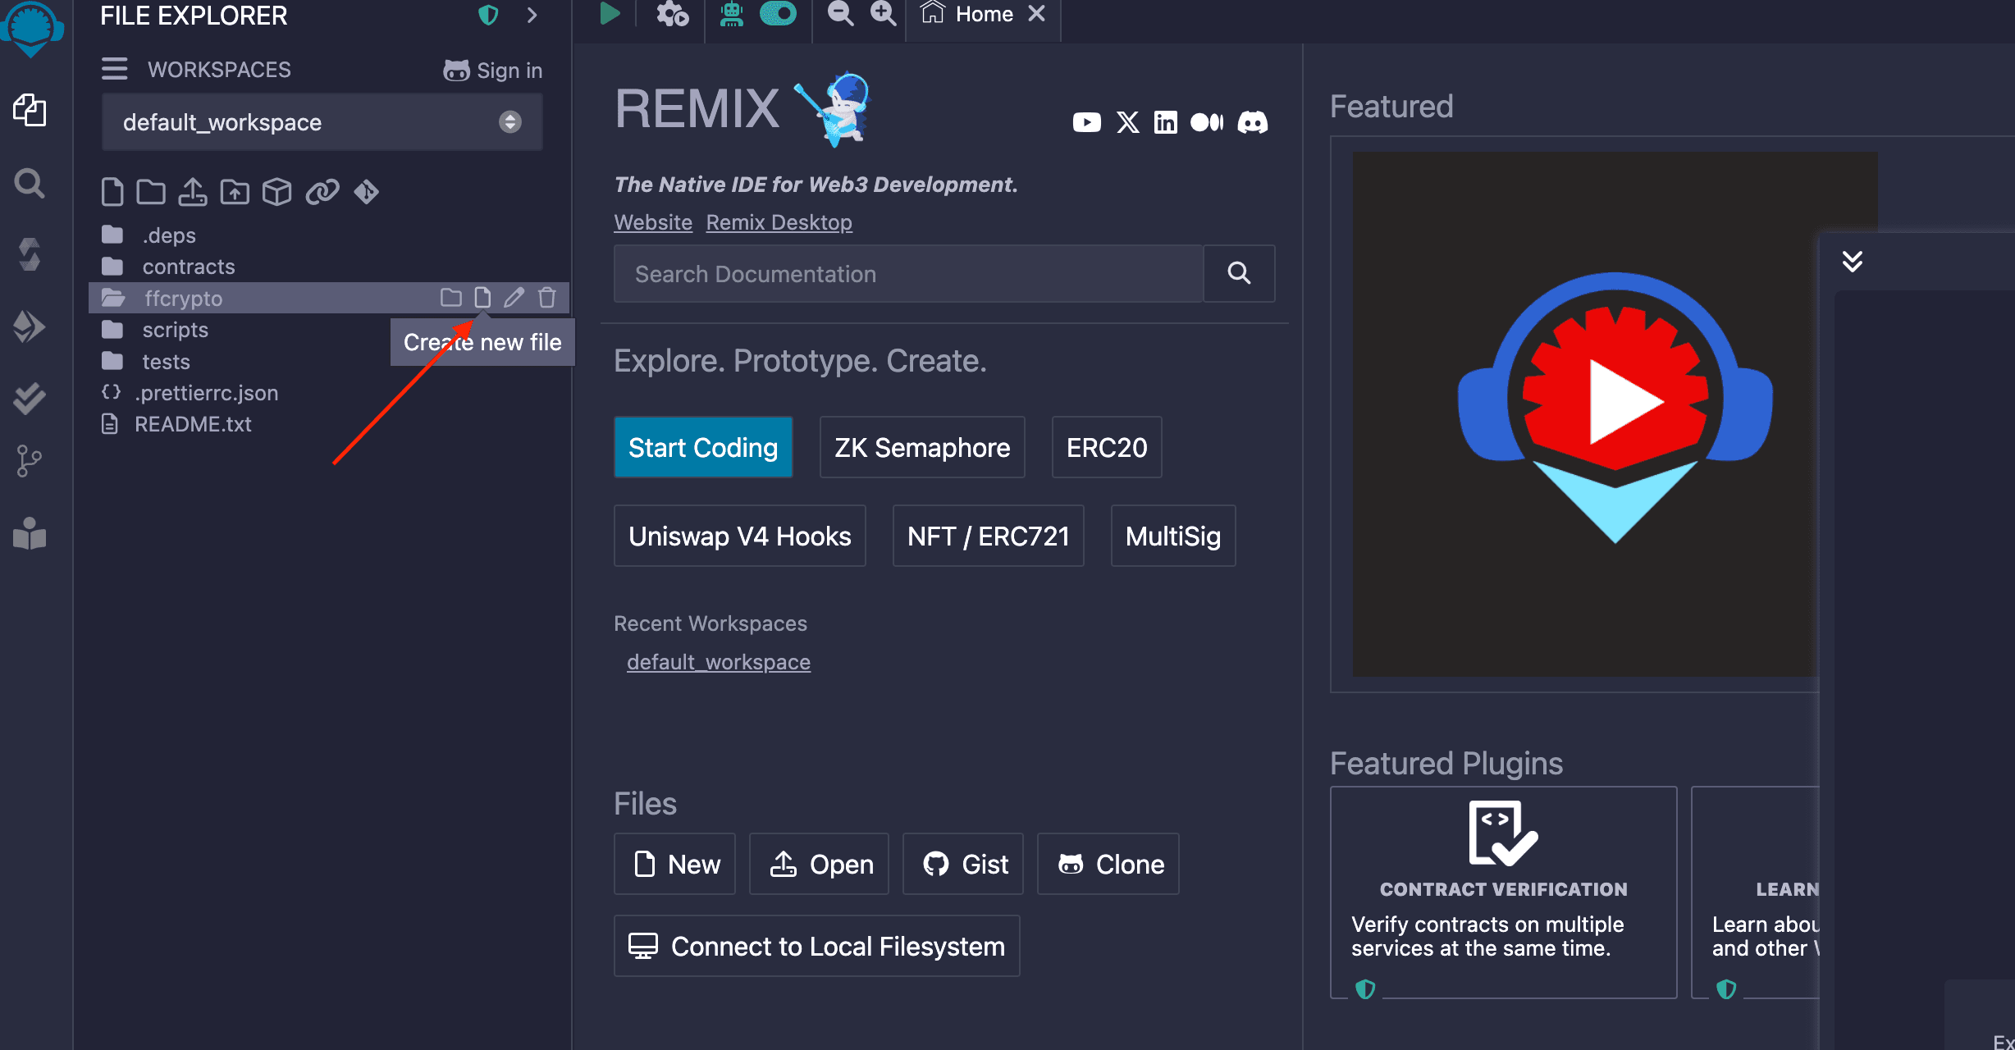Click the file explorer shield verification icon
Screen dimensions: 2015x1050
click(488, 16)
